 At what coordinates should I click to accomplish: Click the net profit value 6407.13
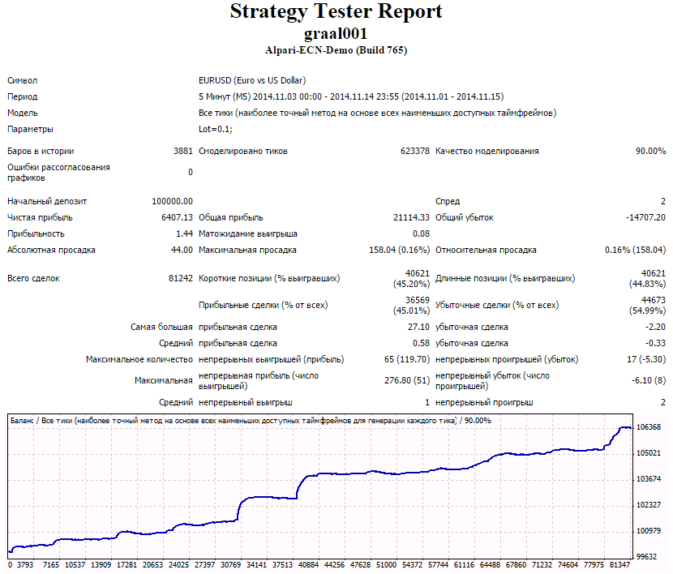[177, 217]
